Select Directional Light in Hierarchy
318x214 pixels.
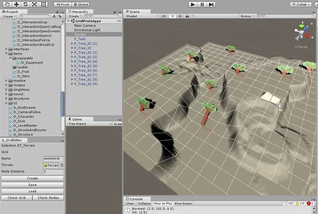click(x=87, y=30)
